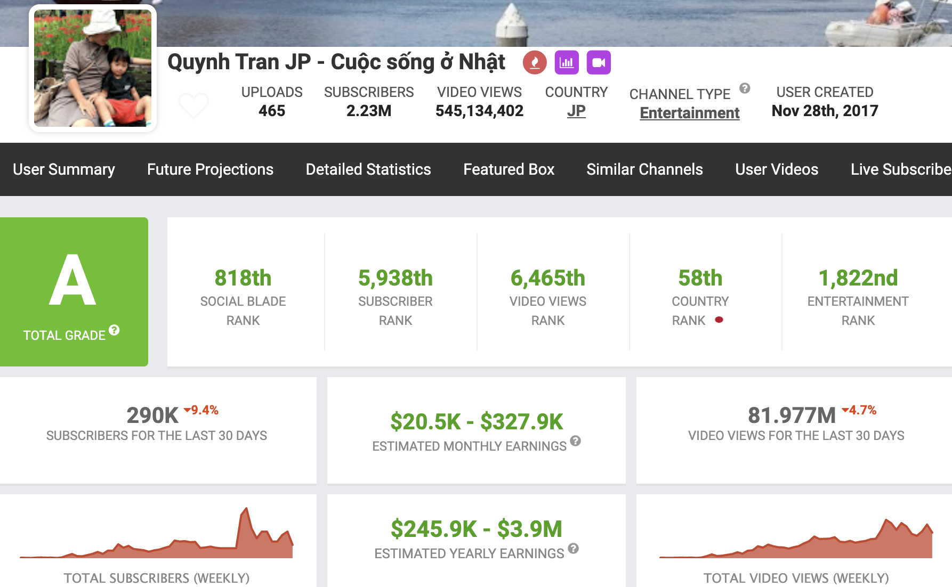Click the Total Subscribers weekly chart
Image resolution: width=952 pixels, height=587 pixels.
click(156, 533)
